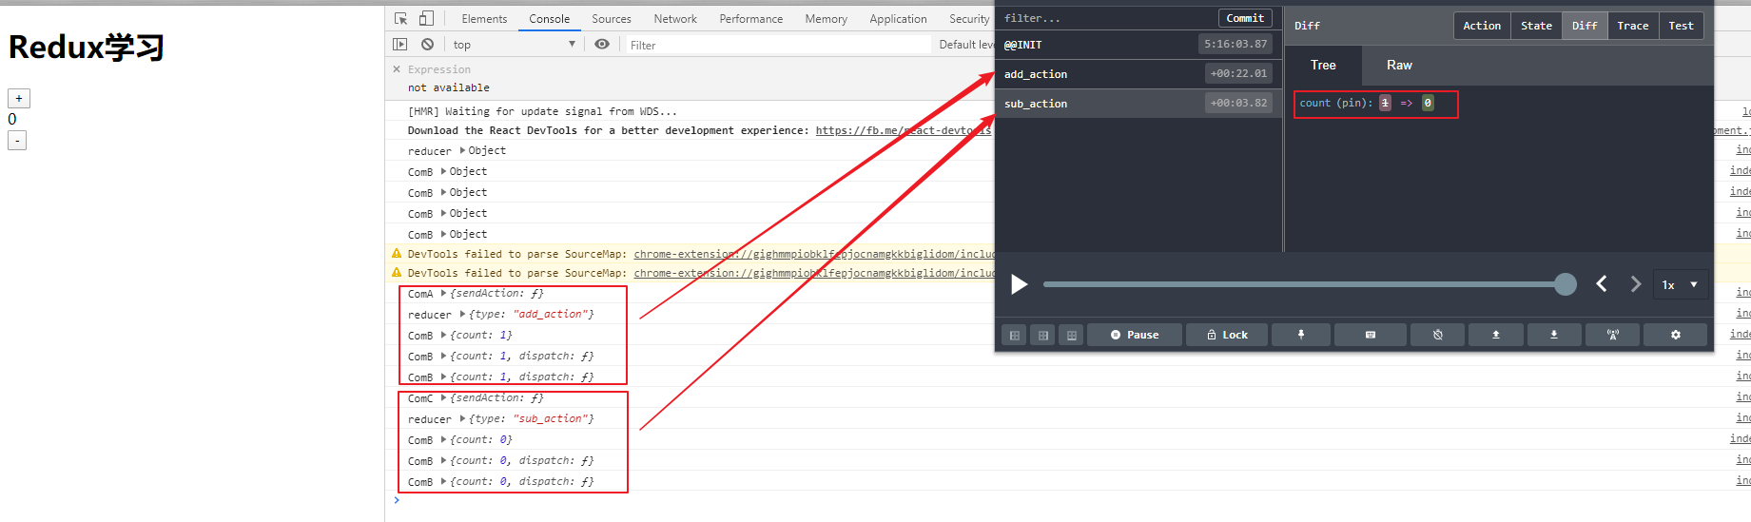1751x522 pixels.
Task: Show the Action inspector tab
Action: coord(1482,26)
